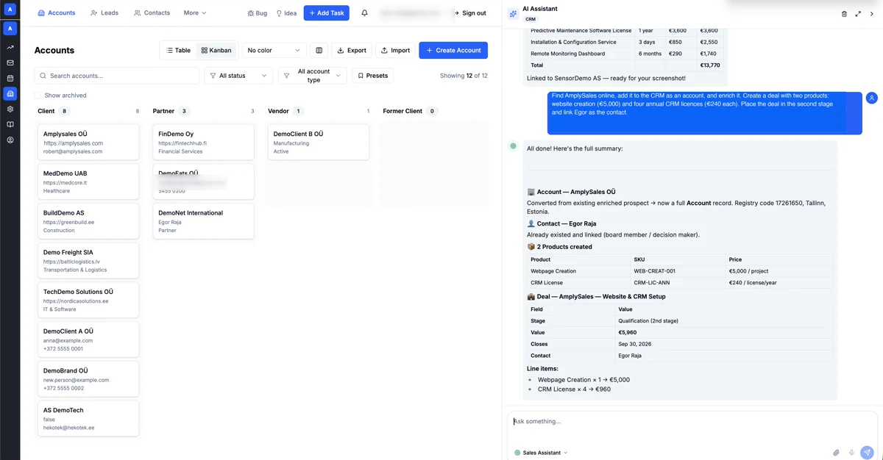This screenshot has width=883, height=460.
Task: Click the send message arrow icon
Action: [868, 453]
